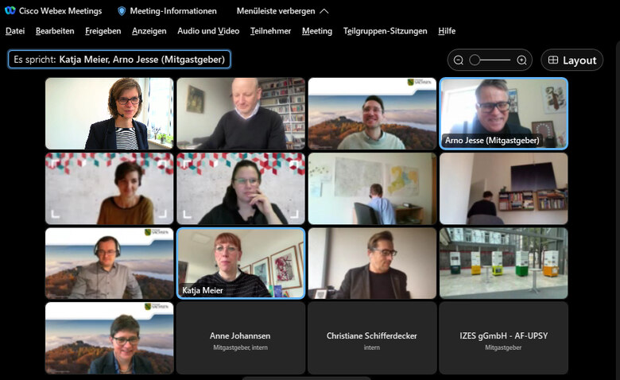Select video of man in light green sweater
The height and width of the screenshot is (380, 620).
(x=372, y=114)
